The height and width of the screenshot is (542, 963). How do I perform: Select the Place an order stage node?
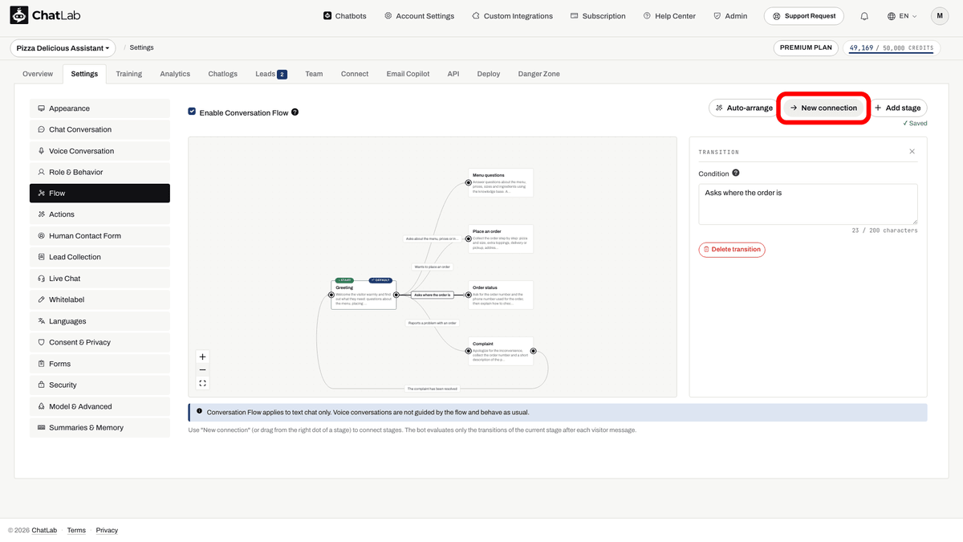pos(502,239)
